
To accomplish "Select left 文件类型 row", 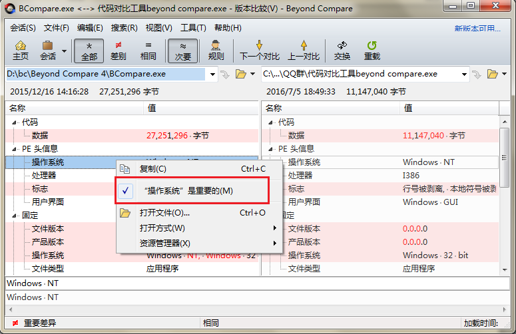I will pos(132,269).
